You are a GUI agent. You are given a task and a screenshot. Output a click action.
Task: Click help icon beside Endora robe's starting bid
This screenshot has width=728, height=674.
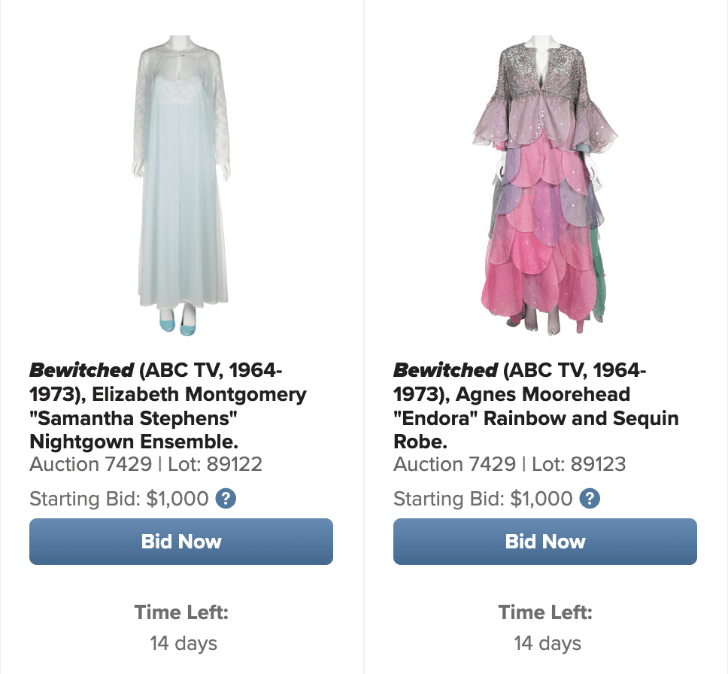click(x=590, y=499)
